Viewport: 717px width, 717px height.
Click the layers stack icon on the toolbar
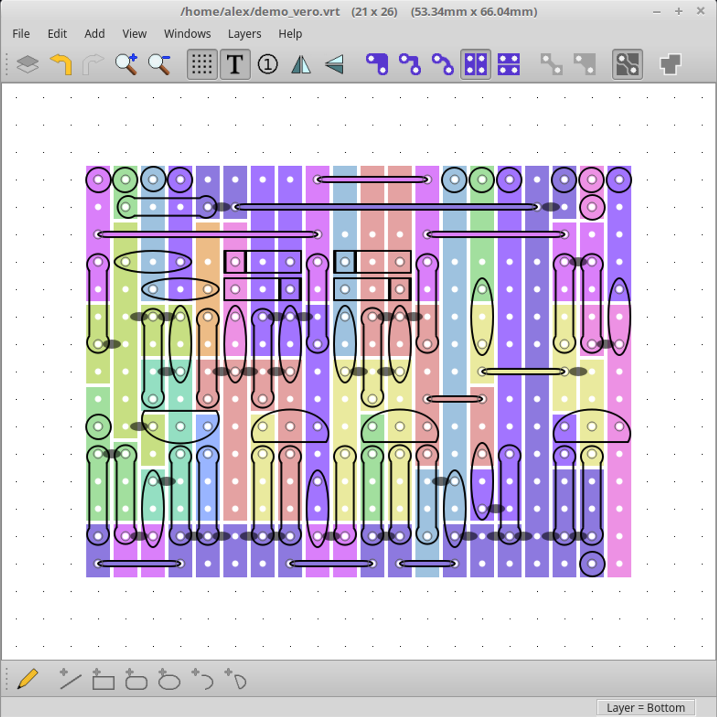pos(27,65)
